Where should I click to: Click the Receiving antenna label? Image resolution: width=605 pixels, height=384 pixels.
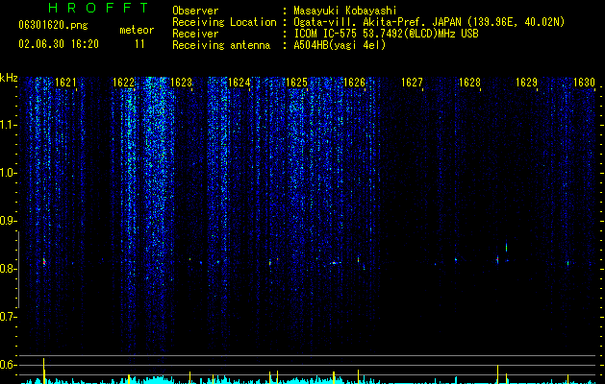[x=221, y=45]
